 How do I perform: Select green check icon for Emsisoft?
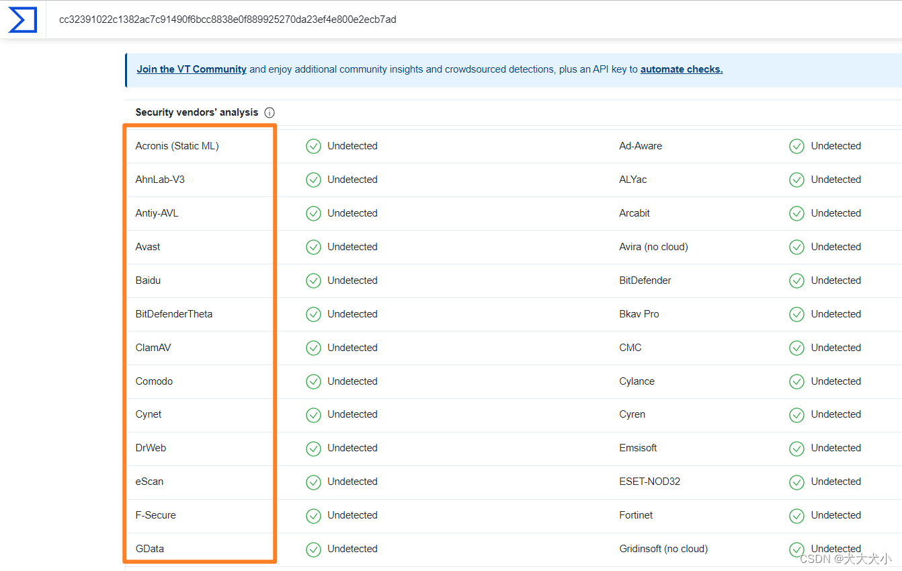tap(796, 448)
